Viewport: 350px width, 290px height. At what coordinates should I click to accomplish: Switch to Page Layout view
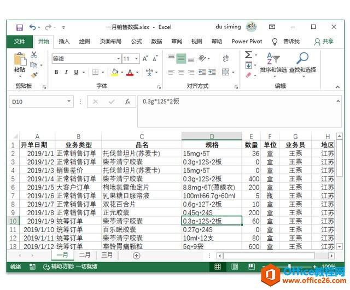(x=235, y=267)
